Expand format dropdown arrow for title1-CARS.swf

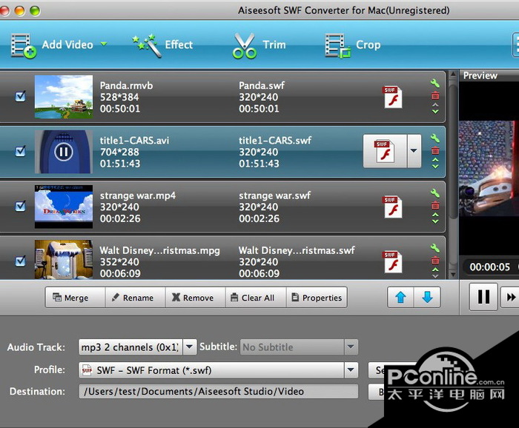[414, 151]
